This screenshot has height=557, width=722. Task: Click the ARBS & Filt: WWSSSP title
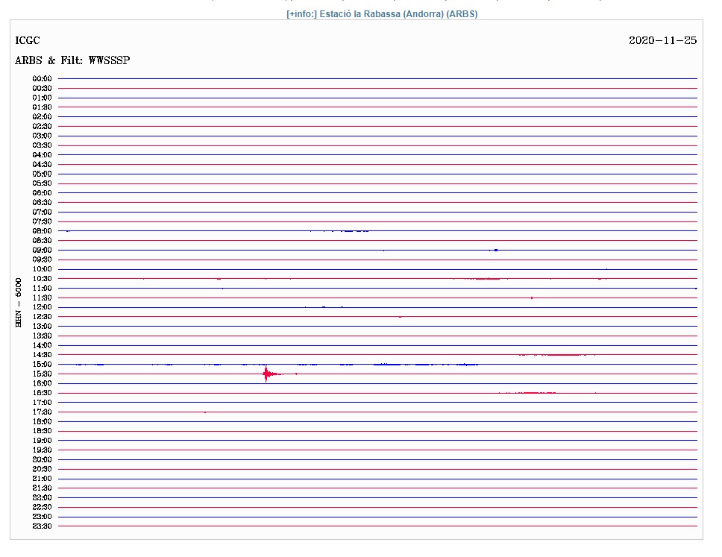72,60
